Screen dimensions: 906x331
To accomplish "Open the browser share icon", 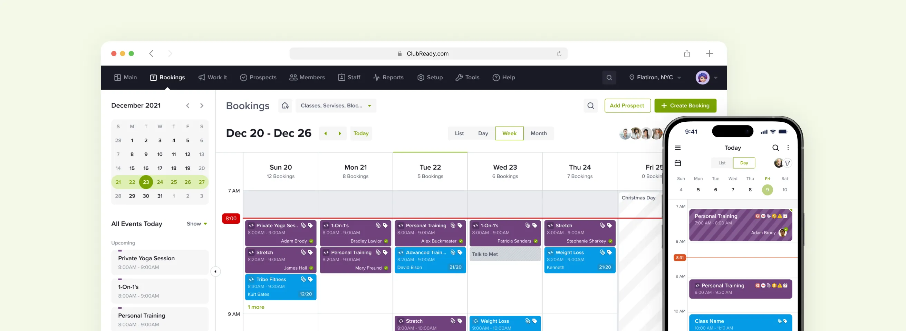I will pyautogui.click(x=686, y=53).
